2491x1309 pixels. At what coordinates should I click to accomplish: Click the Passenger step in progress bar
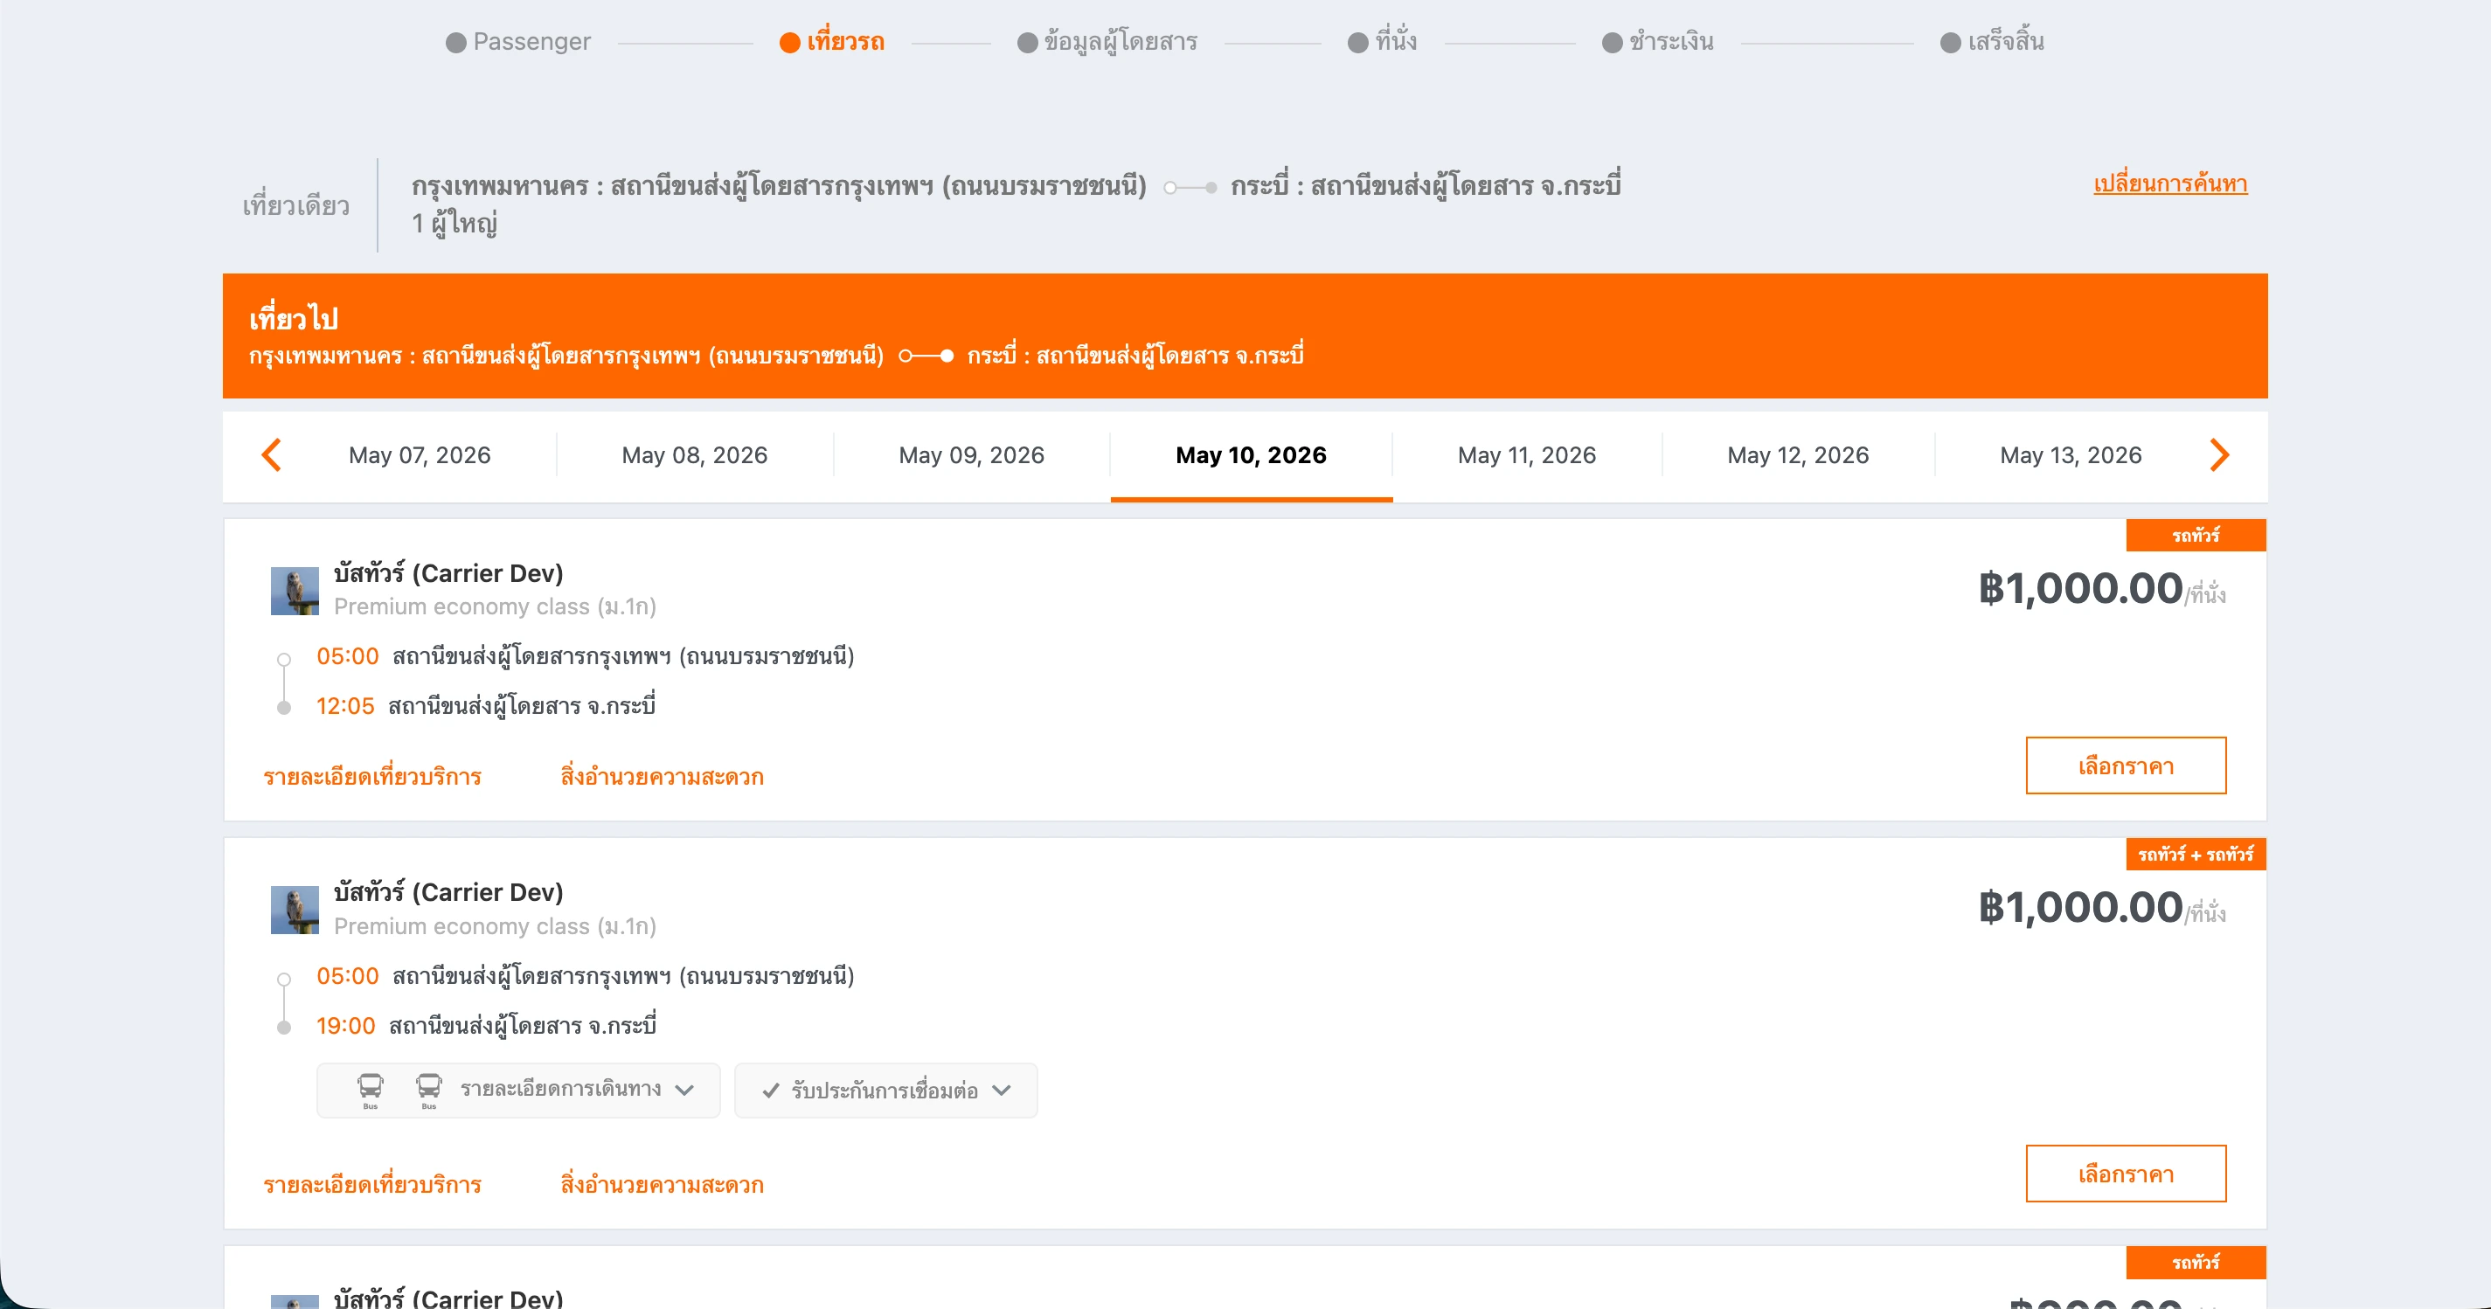(518, 42)
